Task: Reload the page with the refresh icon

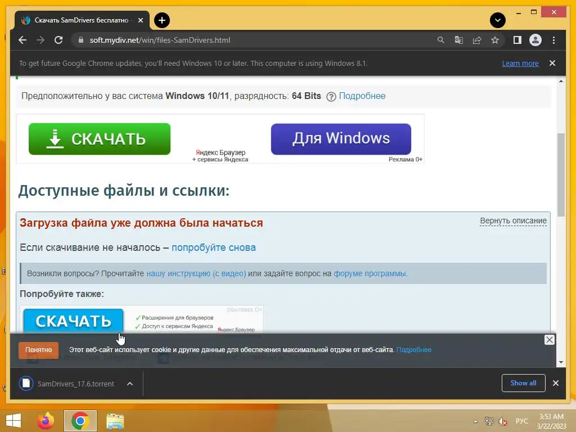Action: (x=58, y=40)
